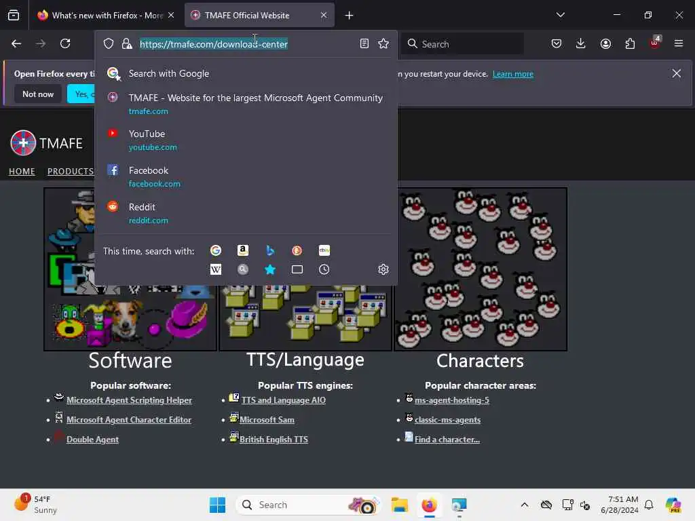Switch to What's new with Firefox tab
695x521 pixels.
point(102,16)
